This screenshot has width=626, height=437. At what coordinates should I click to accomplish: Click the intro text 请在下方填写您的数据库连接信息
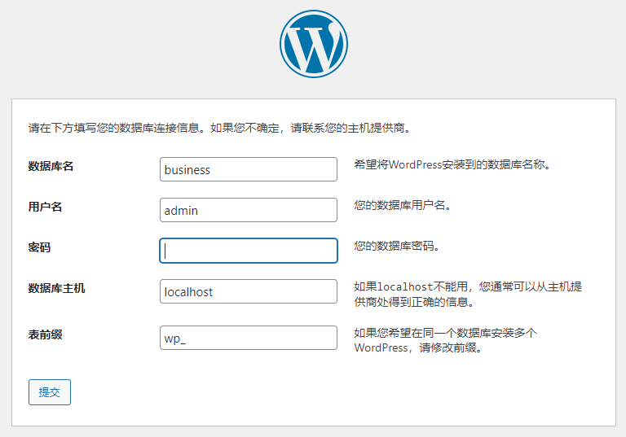pyautogui.click(x=219, y=128)
